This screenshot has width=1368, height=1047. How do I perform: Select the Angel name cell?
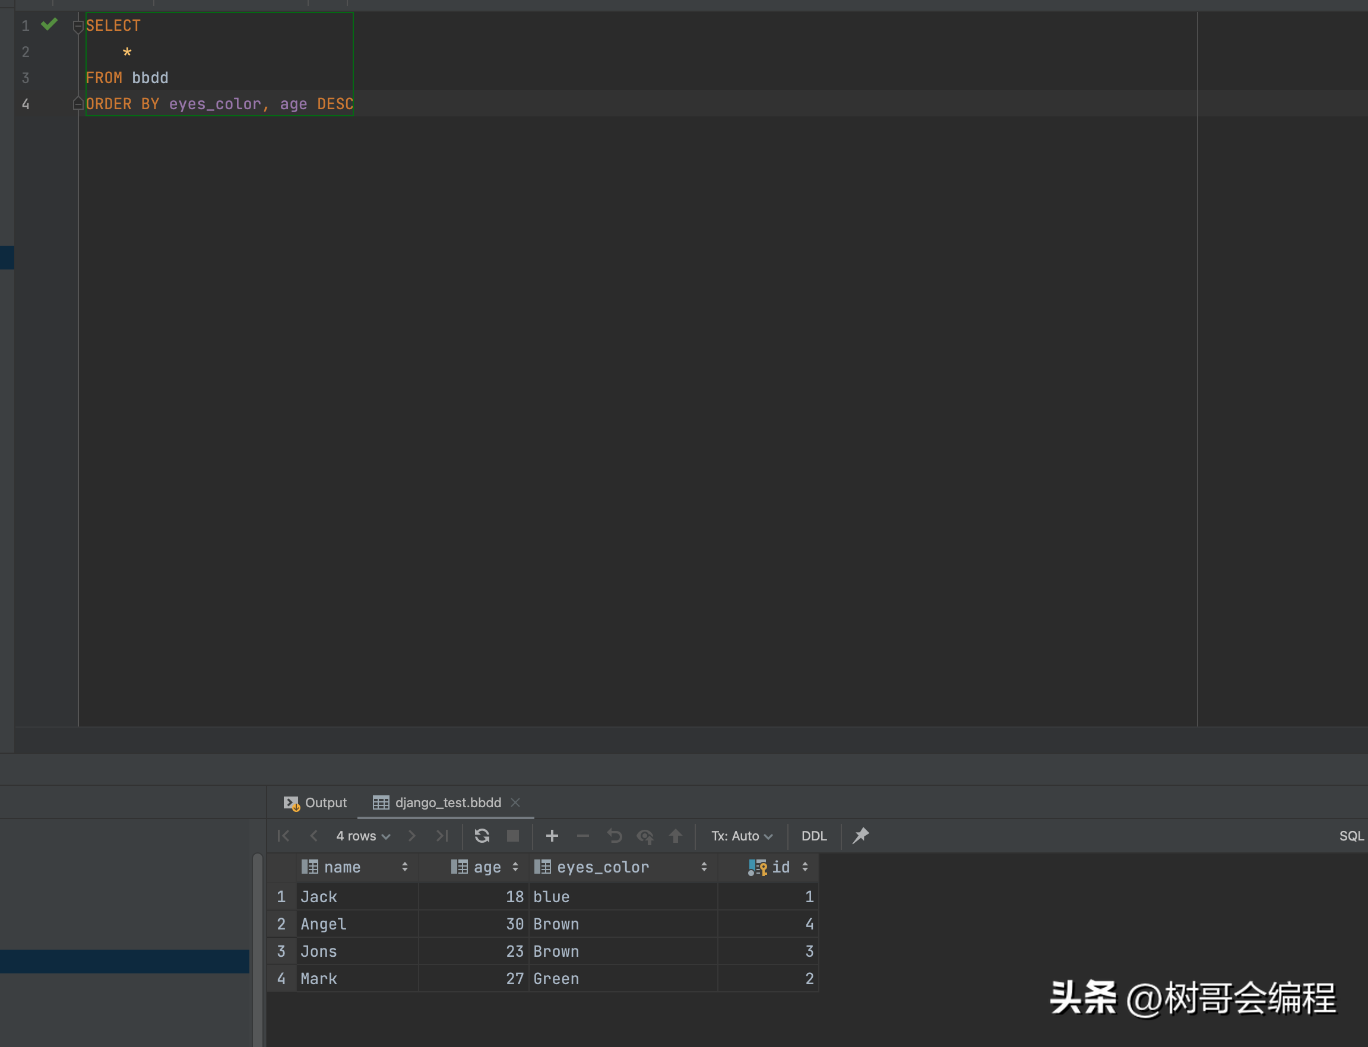pos(357,924)
